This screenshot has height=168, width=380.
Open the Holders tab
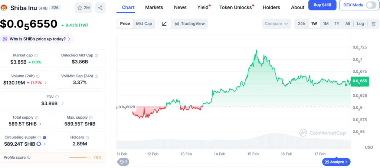[271, 7]
